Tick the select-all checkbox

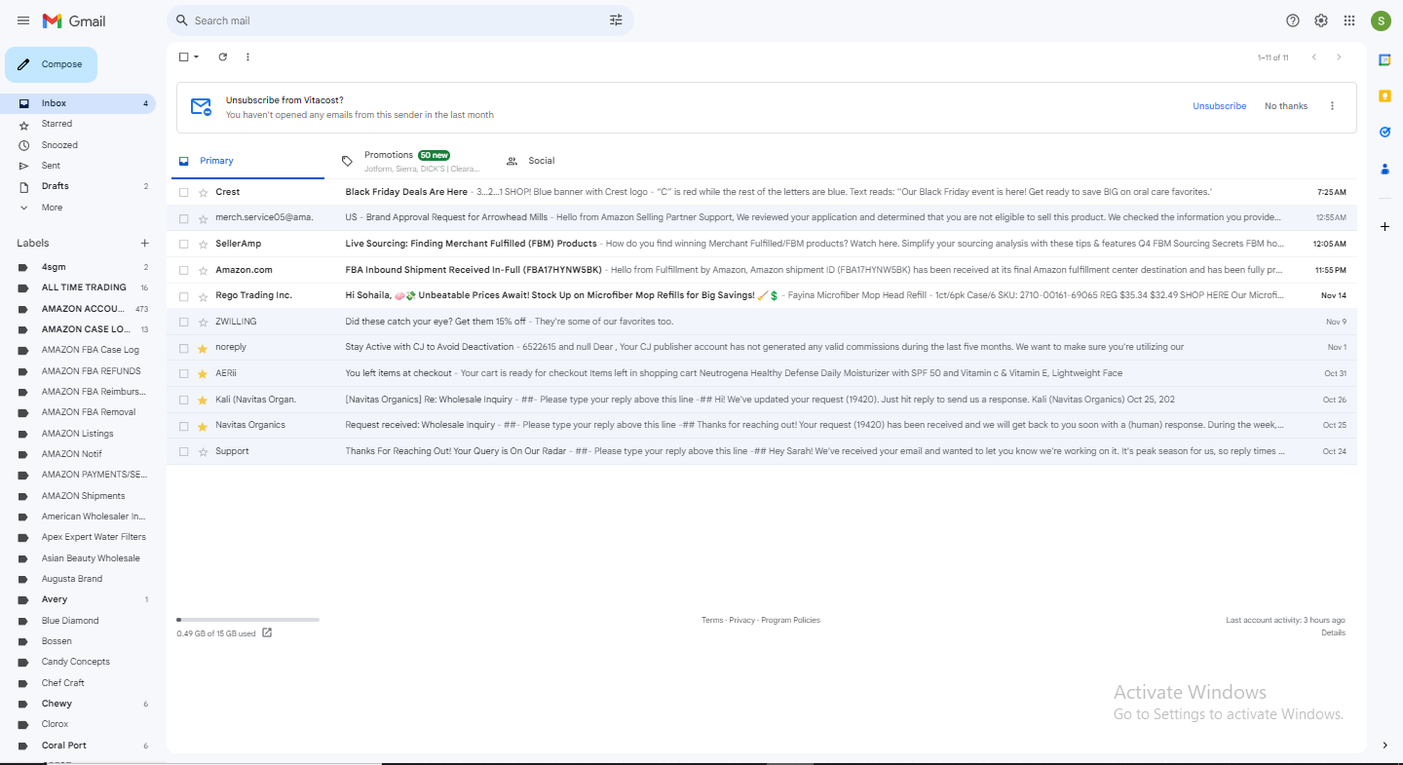(x=183, y=57)
